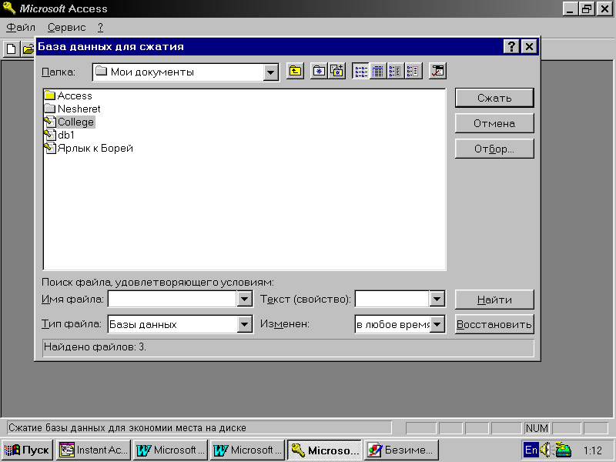This screenshot has width=616, height=462.
Task: Click the Отбор... button
Action: click(x=494, y=149)
